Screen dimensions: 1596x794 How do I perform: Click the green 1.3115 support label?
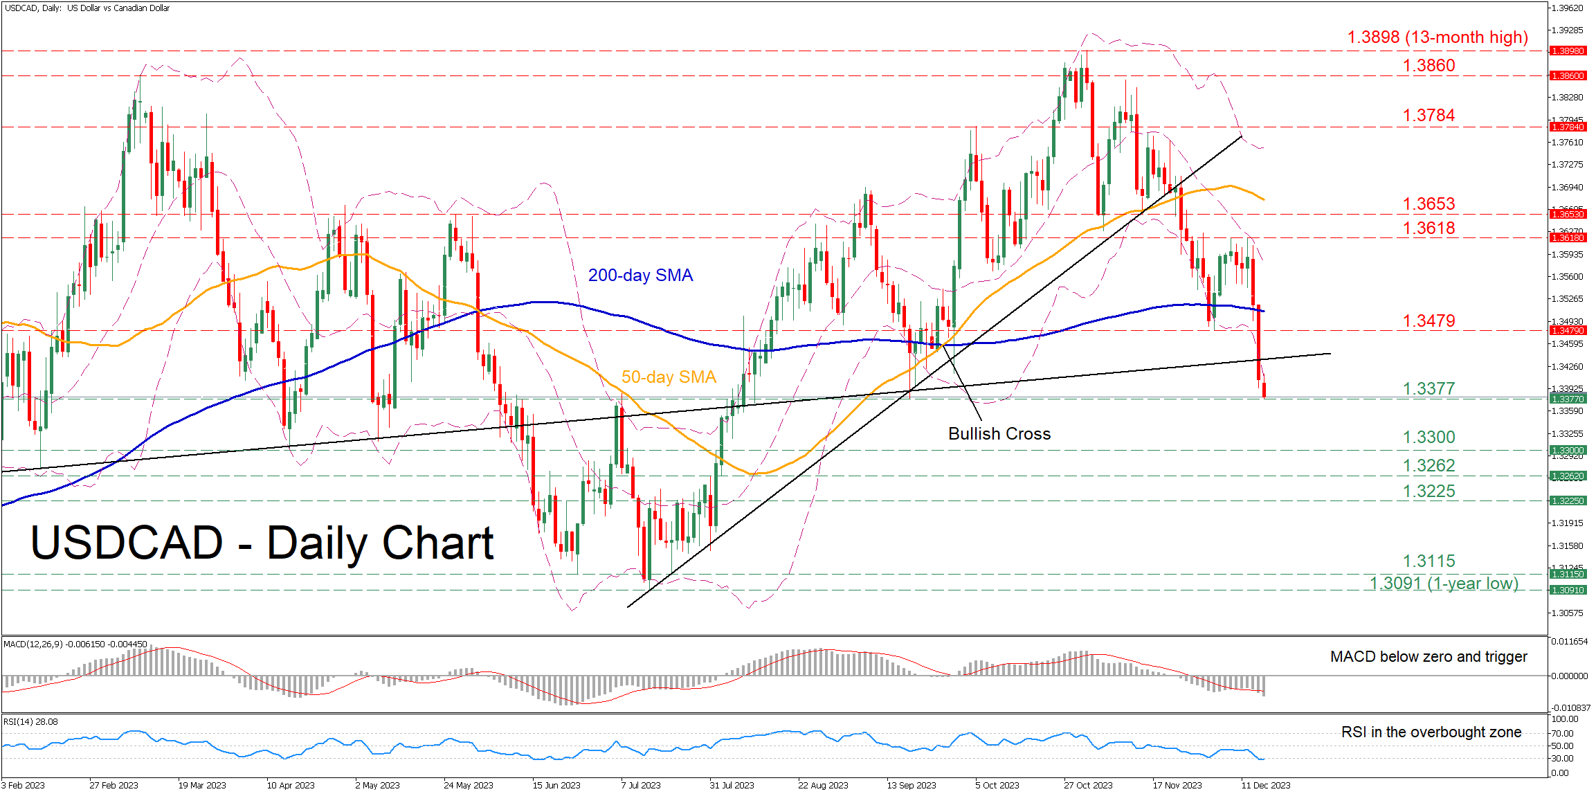click(1429, 561)
